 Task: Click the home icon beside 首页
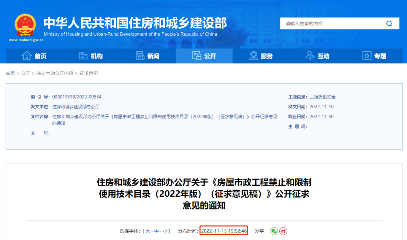tap(26, 55)
